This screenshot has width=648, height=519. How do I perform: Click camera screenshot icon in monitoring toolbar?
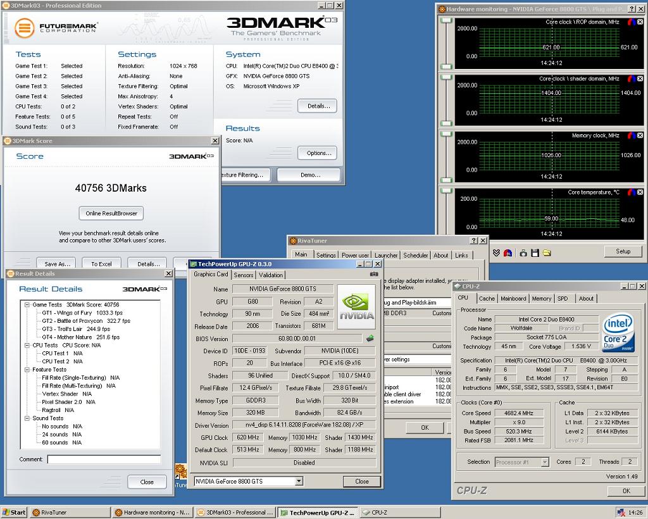pyautogui.click(x=523, y=253)
